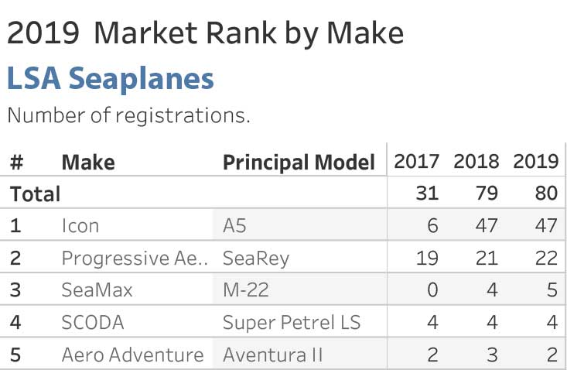
Task: Select the 2019 Market Rank by Make title
Action: coord(206,33)
